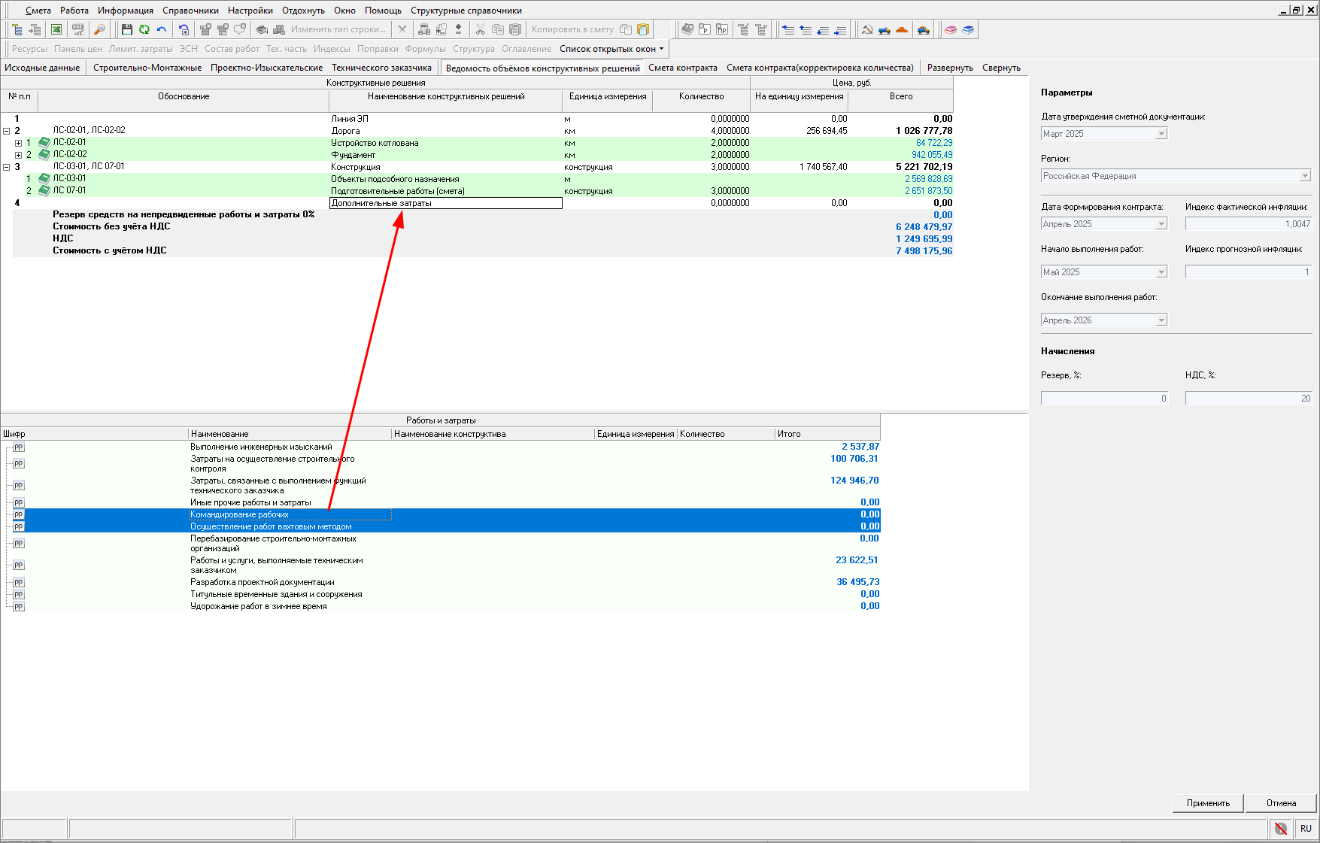This screenshot has height=843, width=1320.
Task: Switch to the Смета контракта tab
Action: [682, 68]
